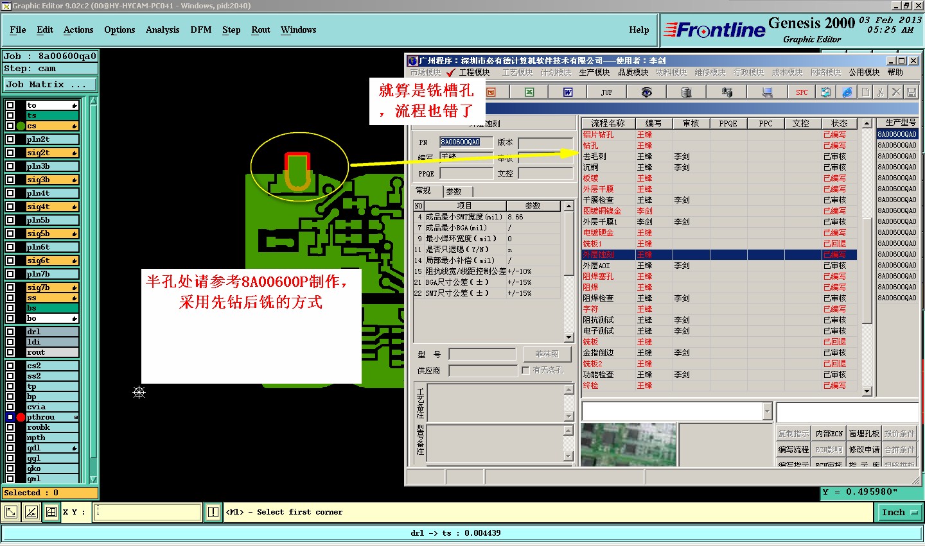Screen dimensions: 925x546
Task: Toggle the checkbox for layer drl
Action: tap(10, 332)
